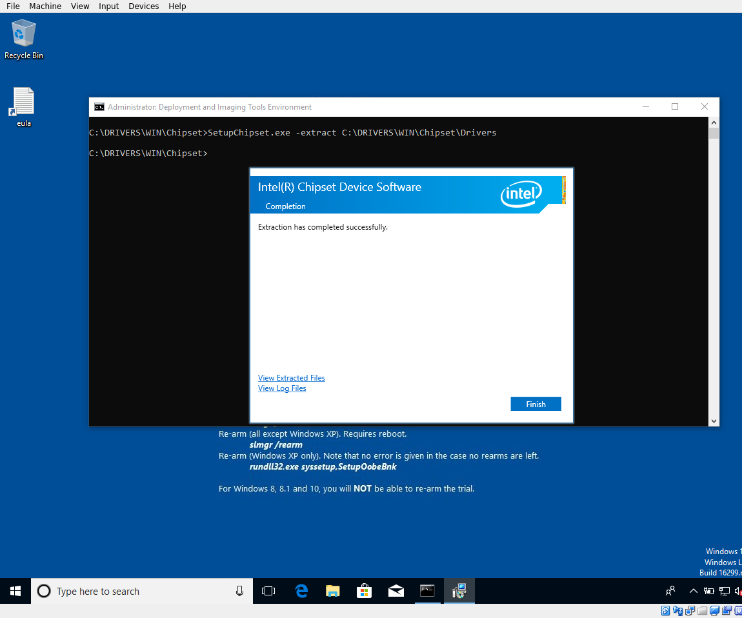This screenshot has height=618, width=742.
Task: Minimize the command prompt window
Action: (645, 107)
